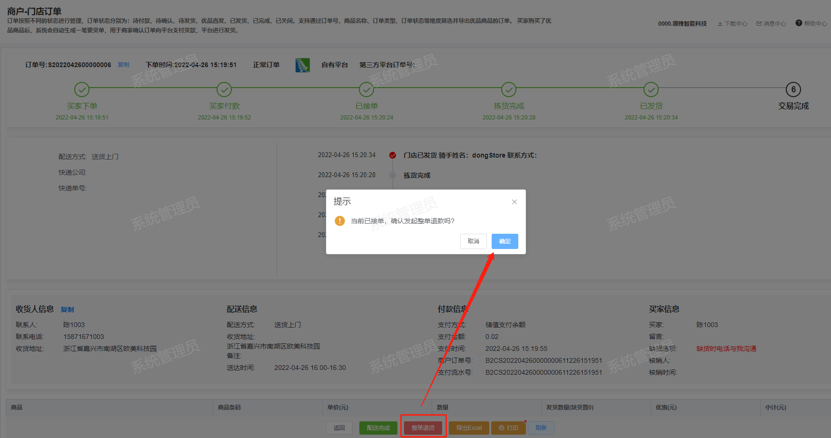Click the red 缺货时电话与我沟通 text

click(x=726, y=348)
